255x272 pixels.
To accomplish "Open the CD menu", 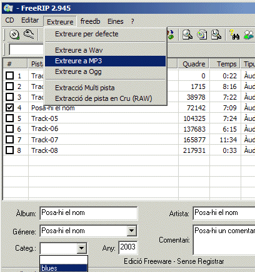I will (9, 21).
